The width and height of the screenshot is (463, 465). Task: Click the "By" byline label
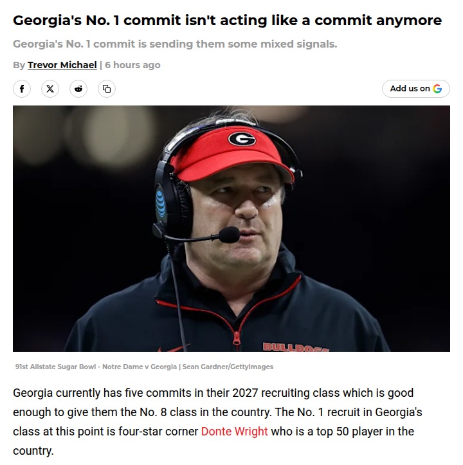click(x=19, y=65)
